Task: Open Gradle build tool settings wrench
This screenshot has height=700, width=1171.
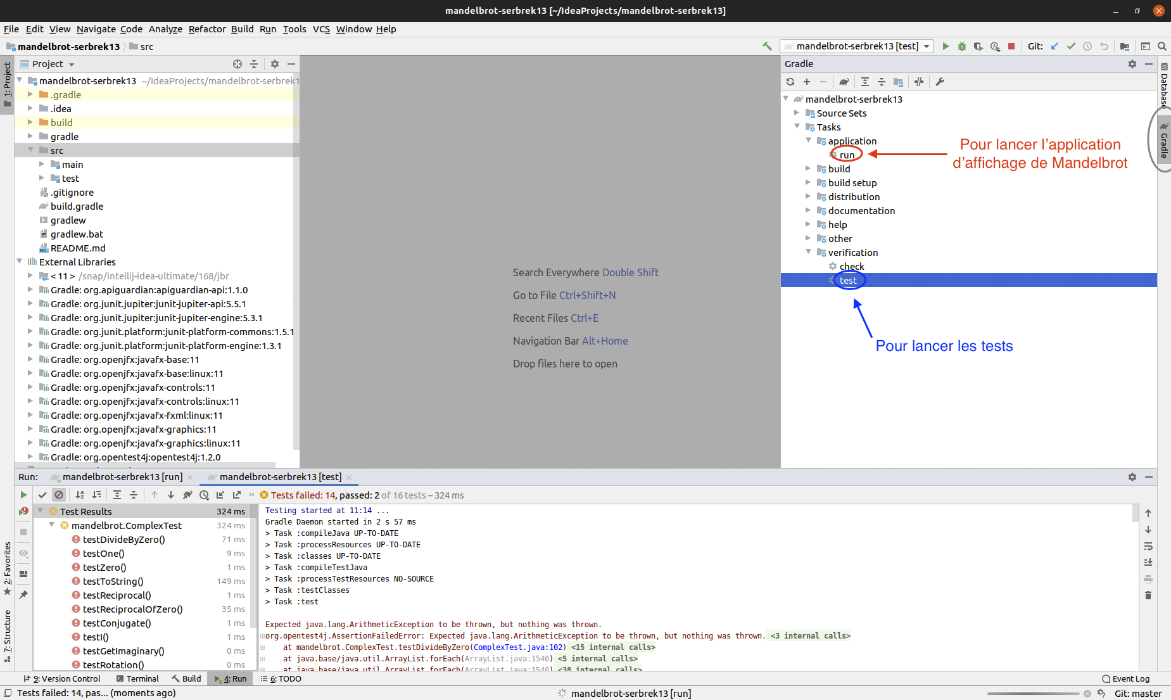Action: 940,82
